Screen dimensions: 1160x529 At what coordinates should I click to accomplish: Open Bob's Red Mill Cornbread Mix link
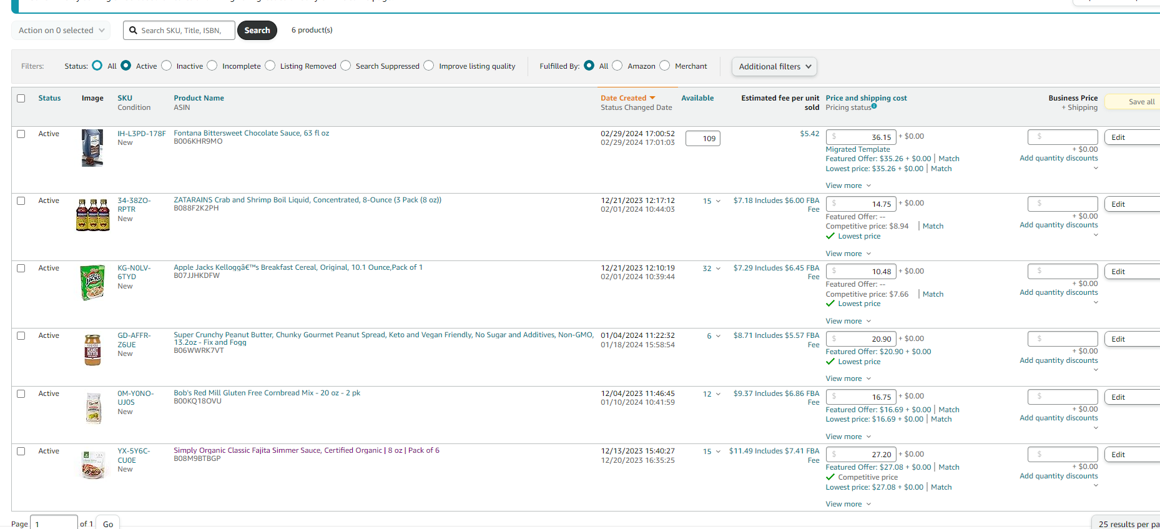(267, 393)
